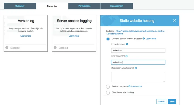
Task: Open the Management tab
Action: 117,6
